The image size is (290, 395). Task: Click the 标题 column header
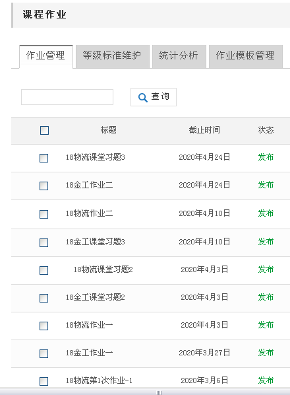[108, 130]
